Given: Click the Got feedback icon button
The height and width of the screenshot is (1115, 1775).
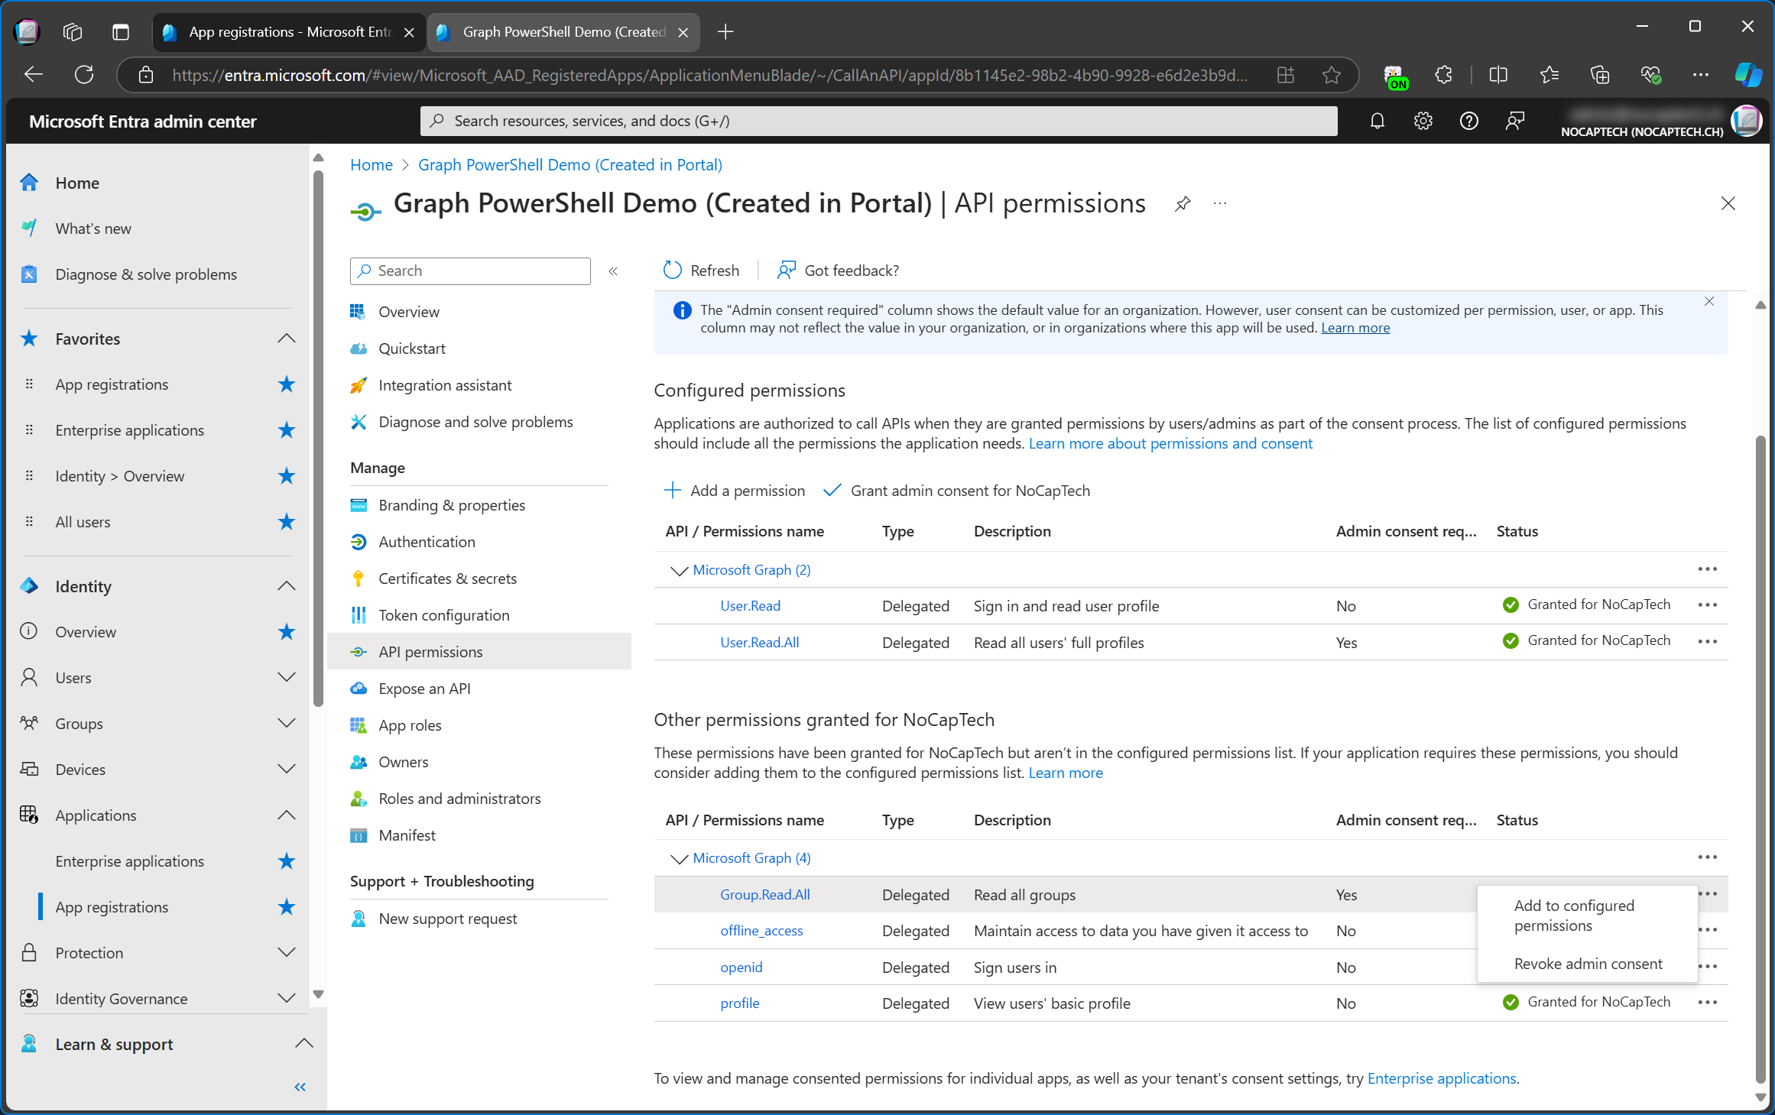Looking at the screenshot, I should pyautogui.click(x=786, y=268).
